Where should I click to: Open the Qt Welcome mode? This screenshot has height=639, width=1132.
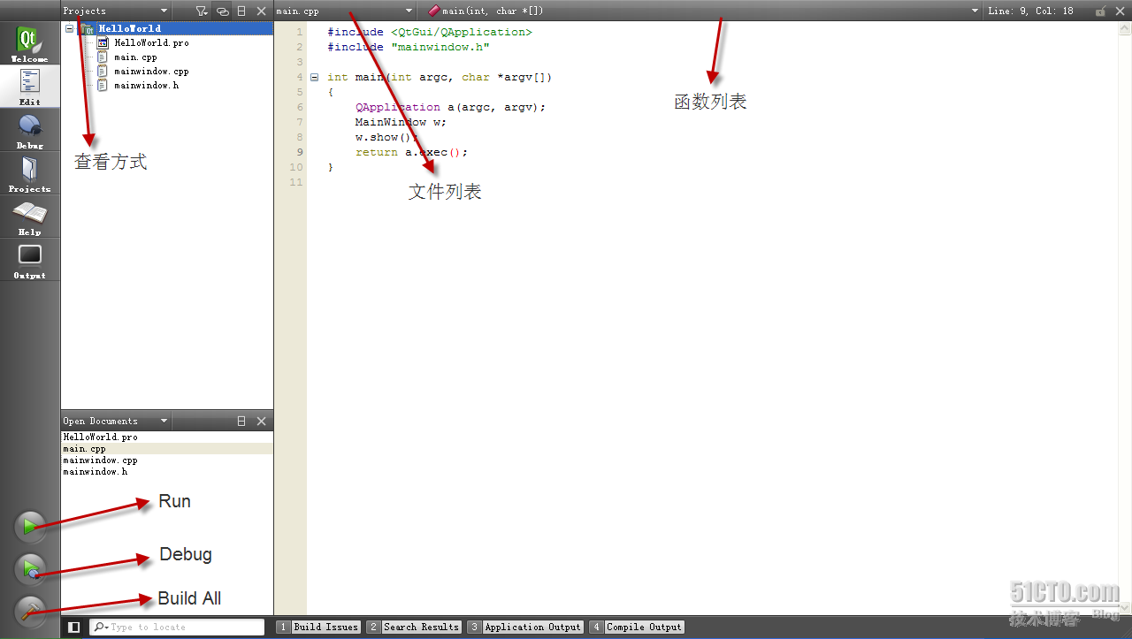click(30, 43)
